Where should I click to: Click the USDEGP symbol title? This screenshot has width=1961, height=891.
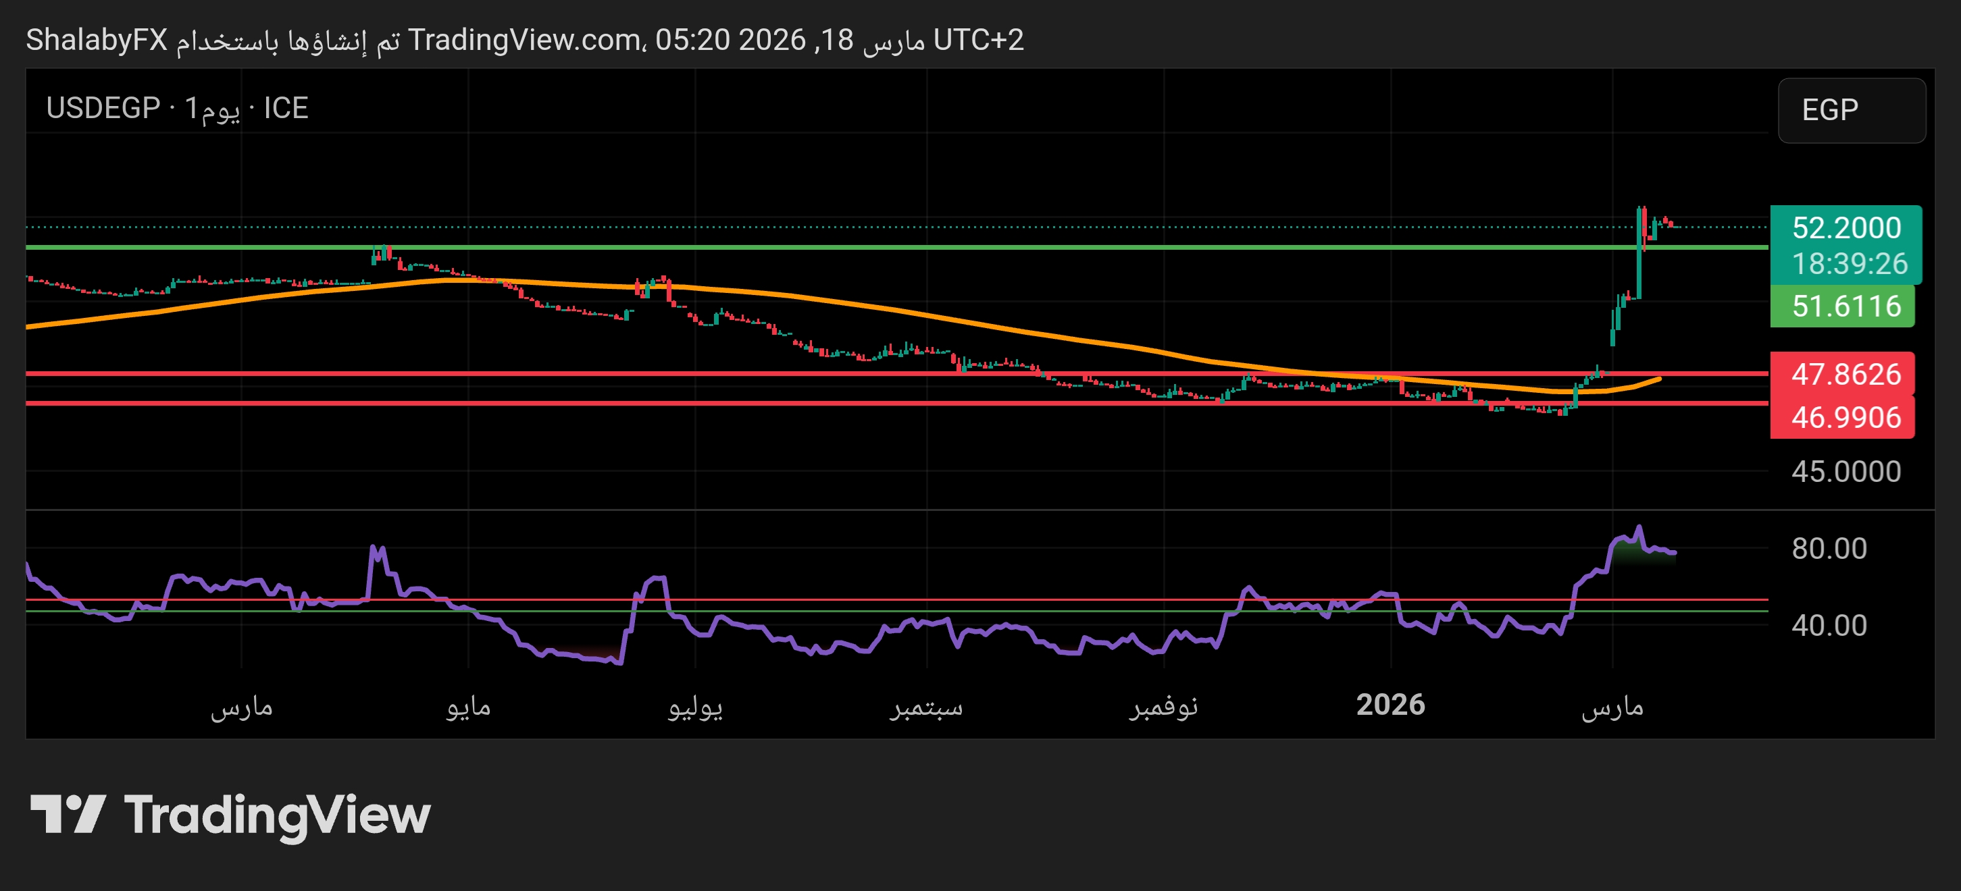coord(103,108)
